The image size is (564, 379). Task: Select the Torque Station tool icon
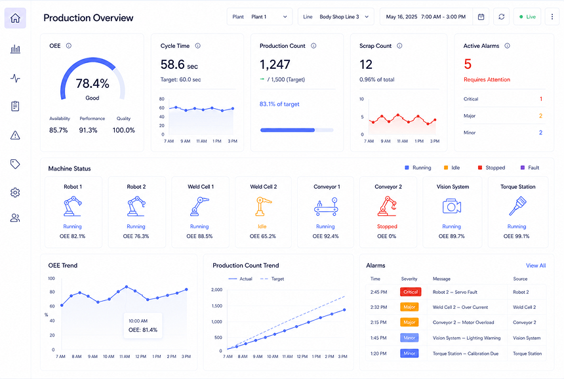[x=518, y=207]
